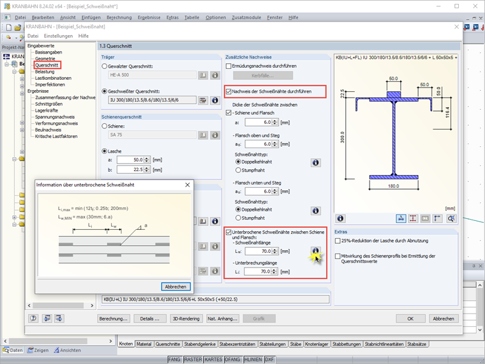Screen dimensions: 485x364
Task: Confirm dialog with OK button
Action: coord(410,319)
